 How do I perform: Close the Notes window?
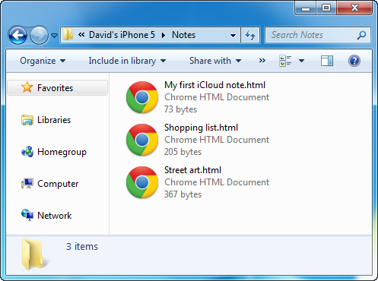click(354, 8)
